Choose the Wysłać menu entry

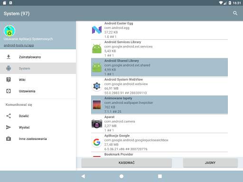point(38,127)
